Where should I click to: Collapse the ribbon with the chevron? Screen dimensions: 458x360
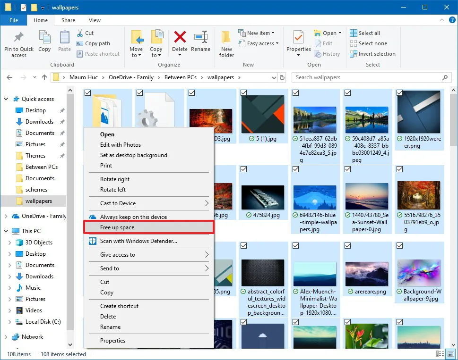(x=442, y=20)
